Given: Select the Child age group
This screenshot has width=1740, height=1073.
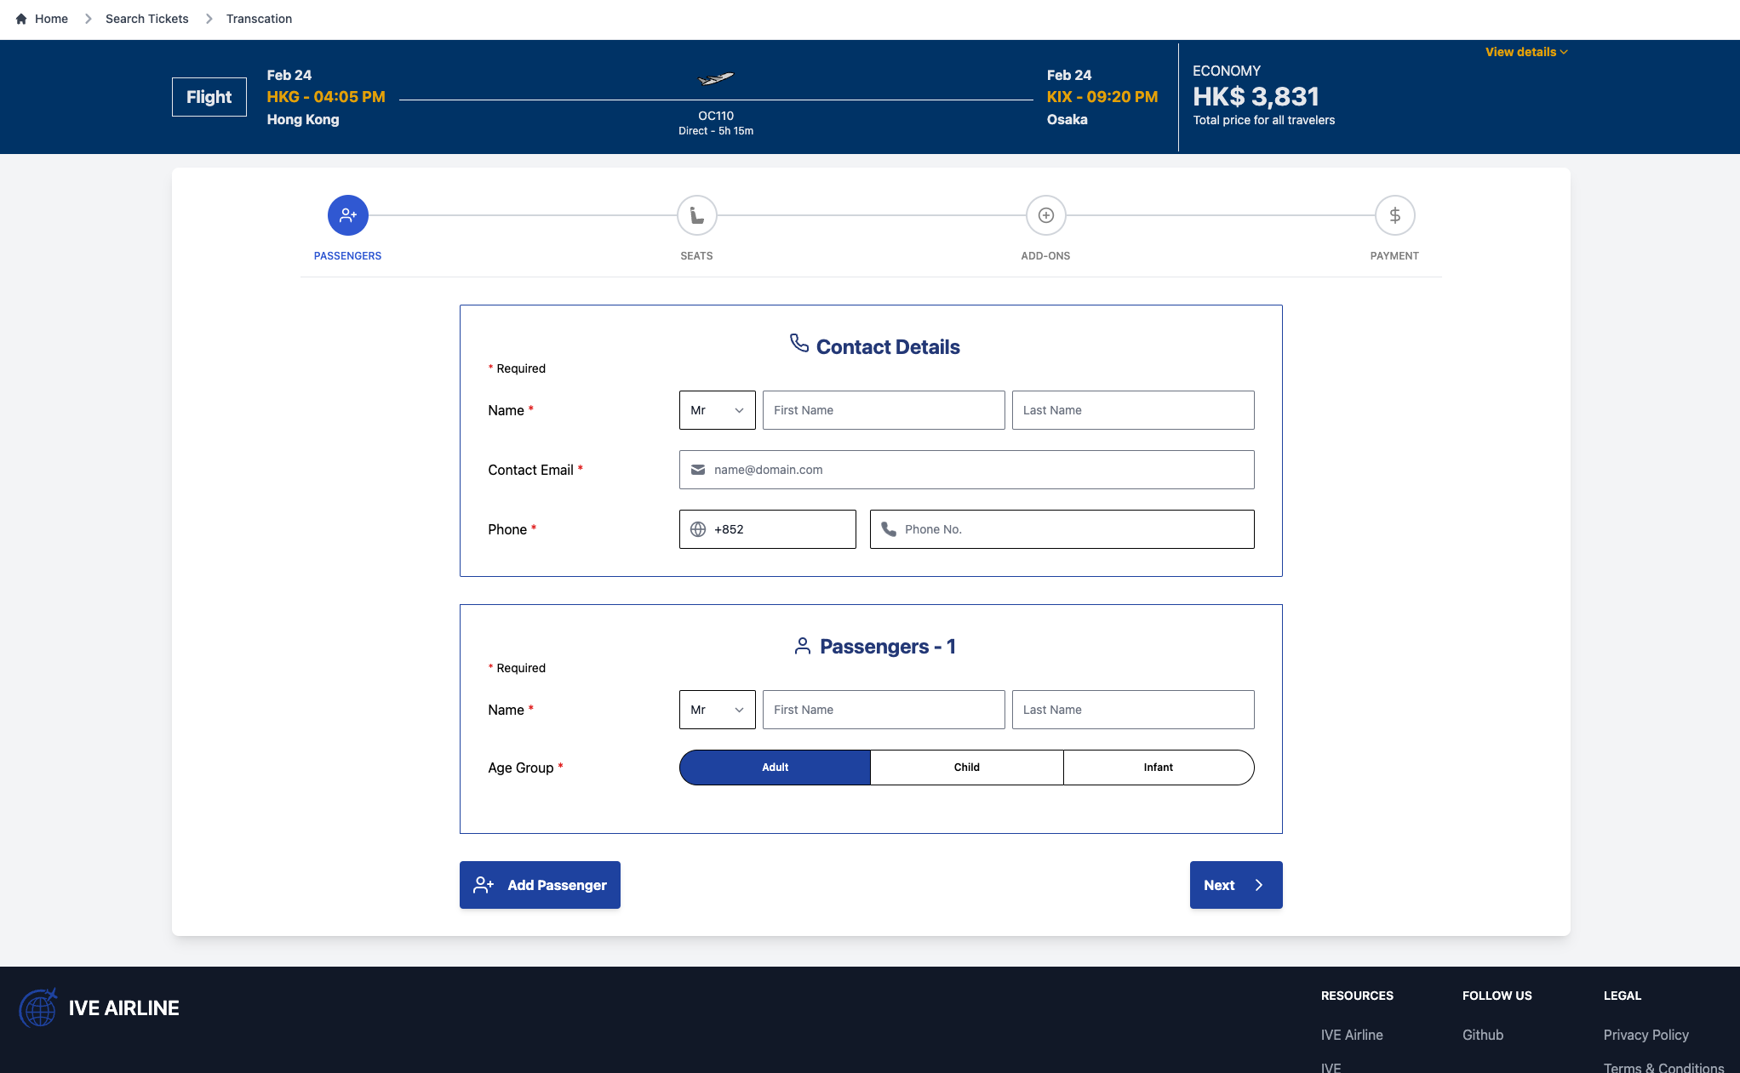Looking at the screenshot, I should 966,768.
